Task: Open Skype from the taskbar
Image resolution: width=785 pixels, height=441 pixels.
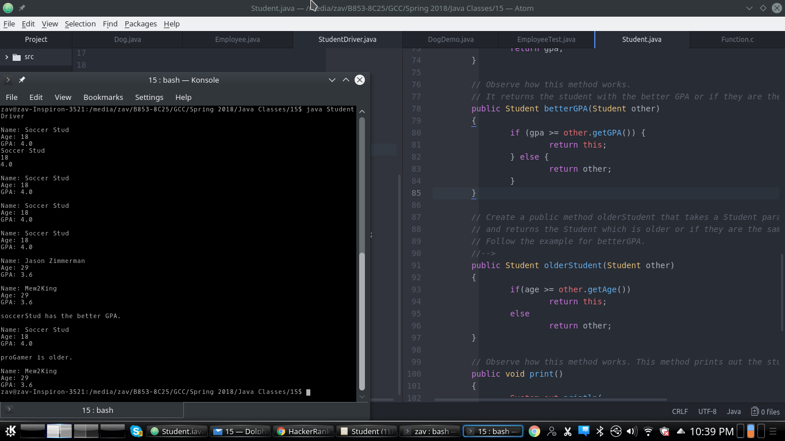Action: pos(136,431)
